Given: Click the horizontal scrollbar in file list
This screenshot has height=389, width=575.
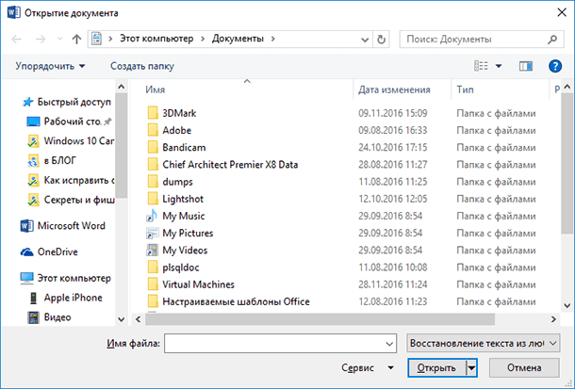Looking at the screenshot, I should 320,319.
